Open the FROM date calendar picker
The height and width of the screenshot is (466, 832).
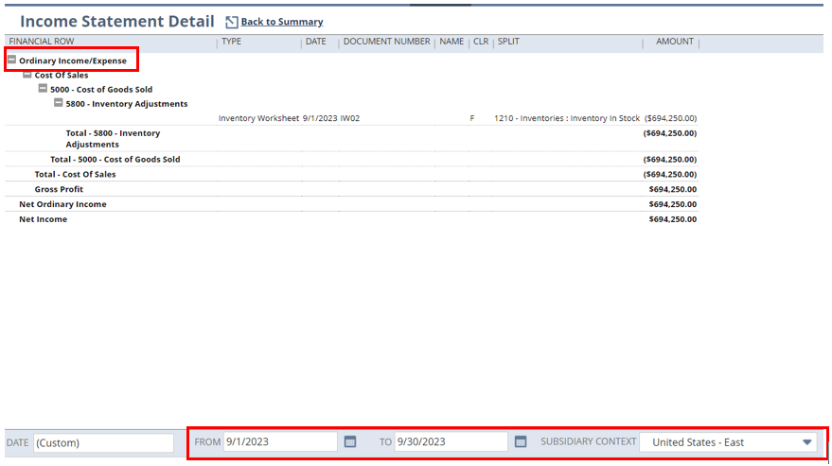[350, 441]
